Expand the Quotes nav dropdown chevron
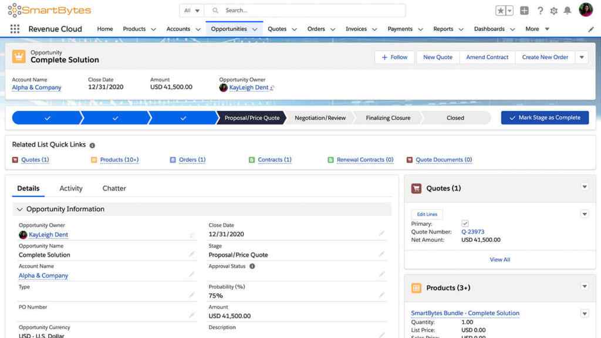Viewport: 601px width, 338px height. (x=295, y=29)
